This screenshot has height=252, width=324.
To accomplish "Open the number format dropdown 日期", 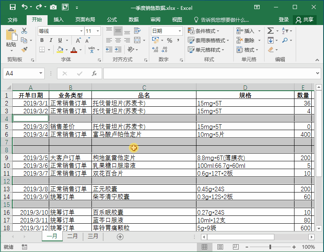I will 180,31.
